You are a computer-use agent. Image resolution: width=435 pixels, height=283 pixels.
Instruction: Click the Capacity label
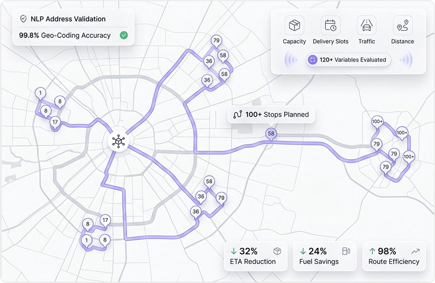pos(294,42)
